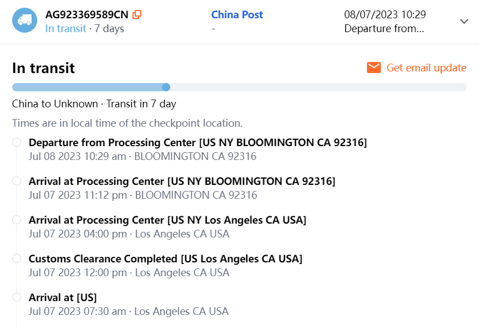Select the Arrival at [US] checkpoint dot
This screenshot has height=326, width=479.
click(17, 297)
